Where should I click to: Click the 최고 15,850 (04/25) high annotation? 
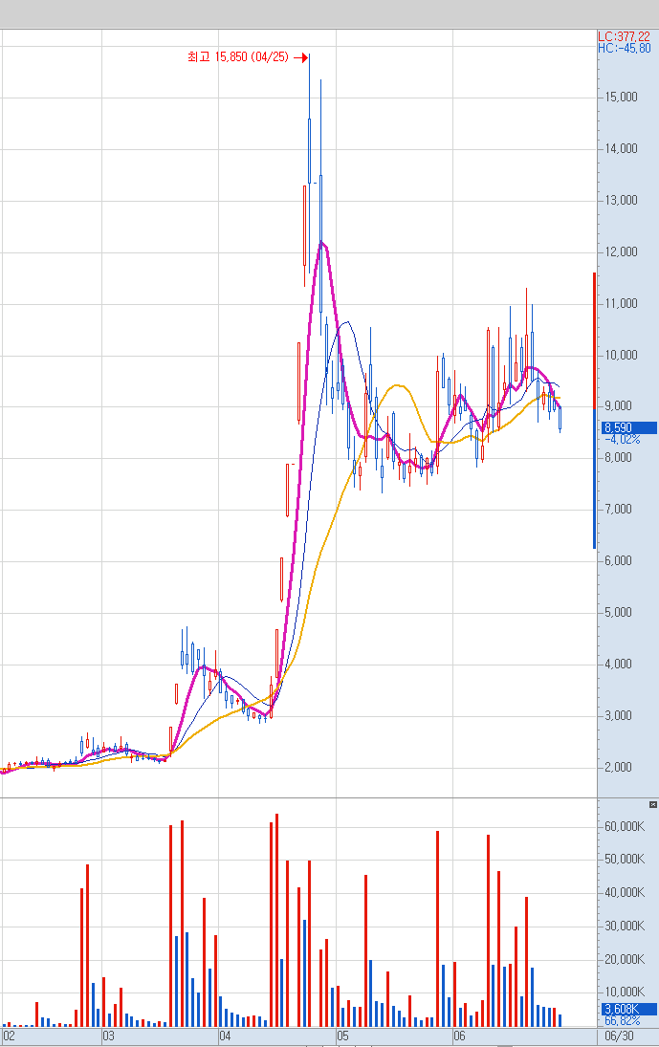(x=238, y=57)
